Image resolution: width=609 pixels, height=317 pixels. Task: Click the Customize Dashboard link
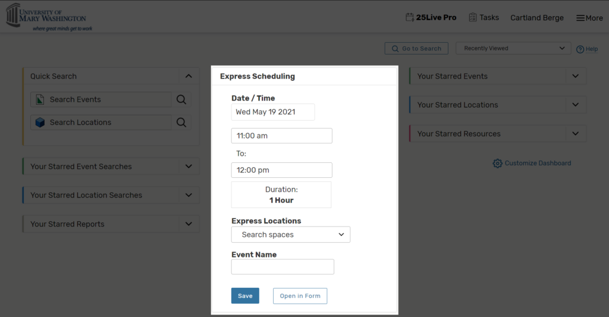(532, 163)
